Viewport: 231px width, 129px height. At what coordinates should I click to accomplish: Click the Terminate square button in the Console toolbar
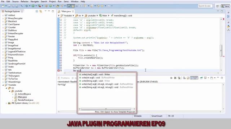click(x=171, y=78)
